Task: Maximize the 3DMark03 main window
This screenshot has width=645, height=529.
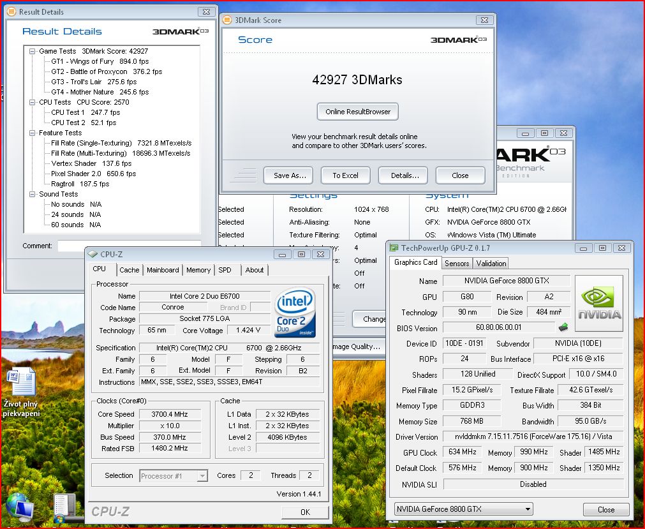Action: 544,133
